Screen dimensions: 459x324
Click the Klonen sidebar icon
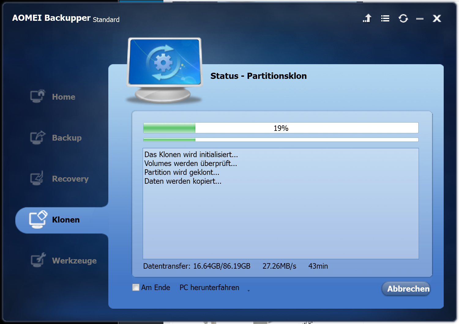pos(38,219)
